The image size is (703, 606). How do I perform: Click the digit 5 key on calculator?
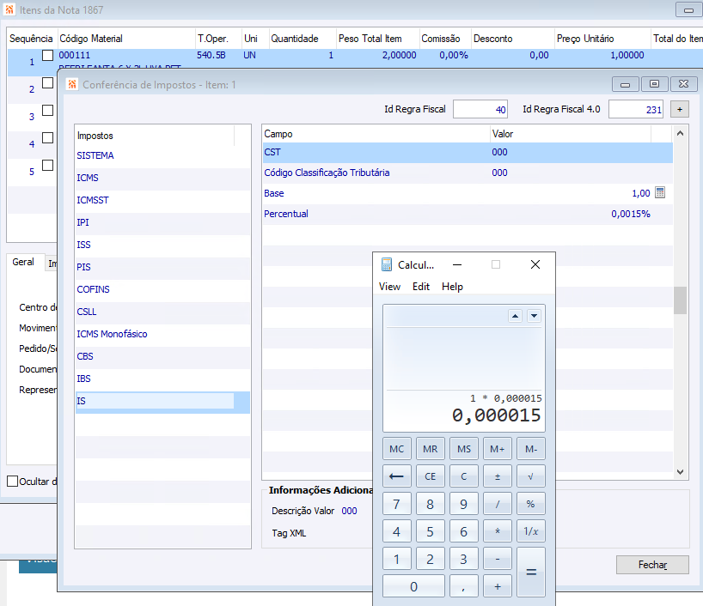(430, 531)
